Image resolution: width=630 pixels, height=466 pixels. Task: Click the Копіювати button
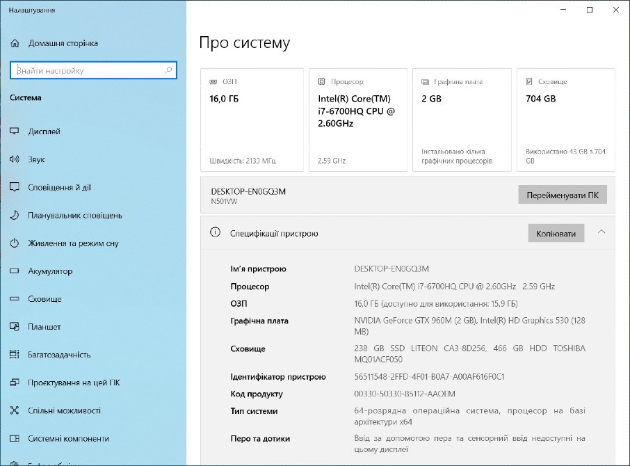click(556, 234)
